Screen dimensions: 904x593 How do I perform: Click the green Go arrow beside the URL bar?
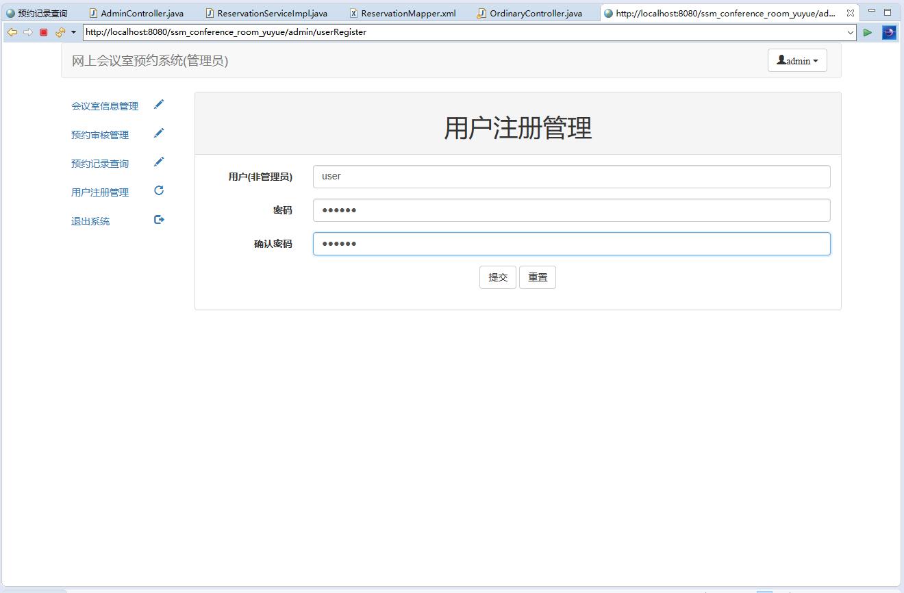[867, 31]
